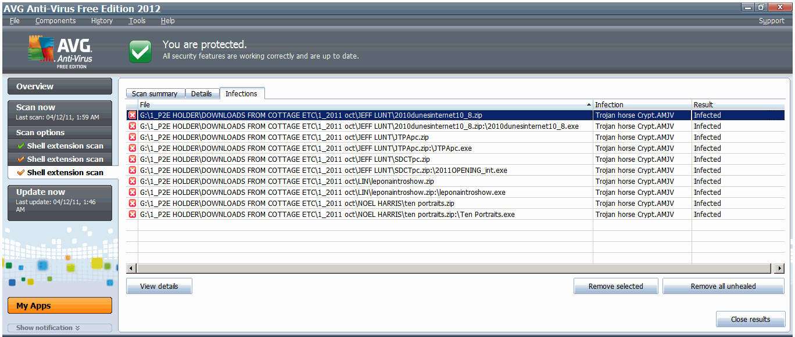Click Trojan horse Crypt.AMJV in Ten Portraits.exe row
Screen dimensions: 795x337
pyautogui.click(x=635, y=215)
